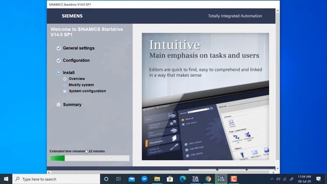Open Google Chrome from the taskbar

pos(208,179)
